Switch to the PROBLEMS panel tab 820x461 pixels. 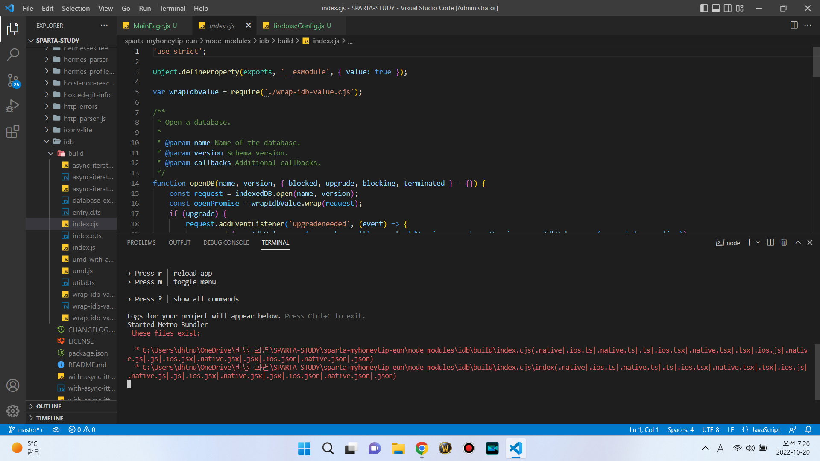click(x=141, y=242)
